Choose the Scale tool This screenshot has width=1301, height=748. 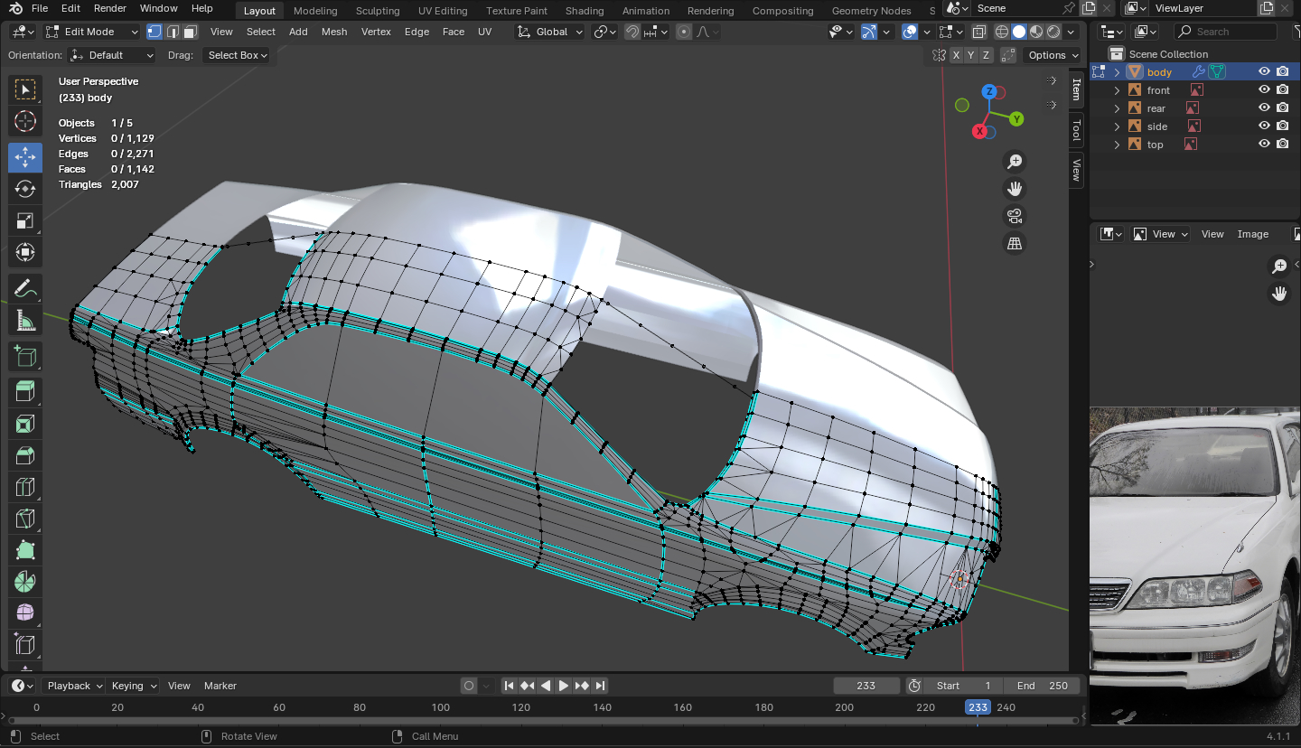(25, 220)
